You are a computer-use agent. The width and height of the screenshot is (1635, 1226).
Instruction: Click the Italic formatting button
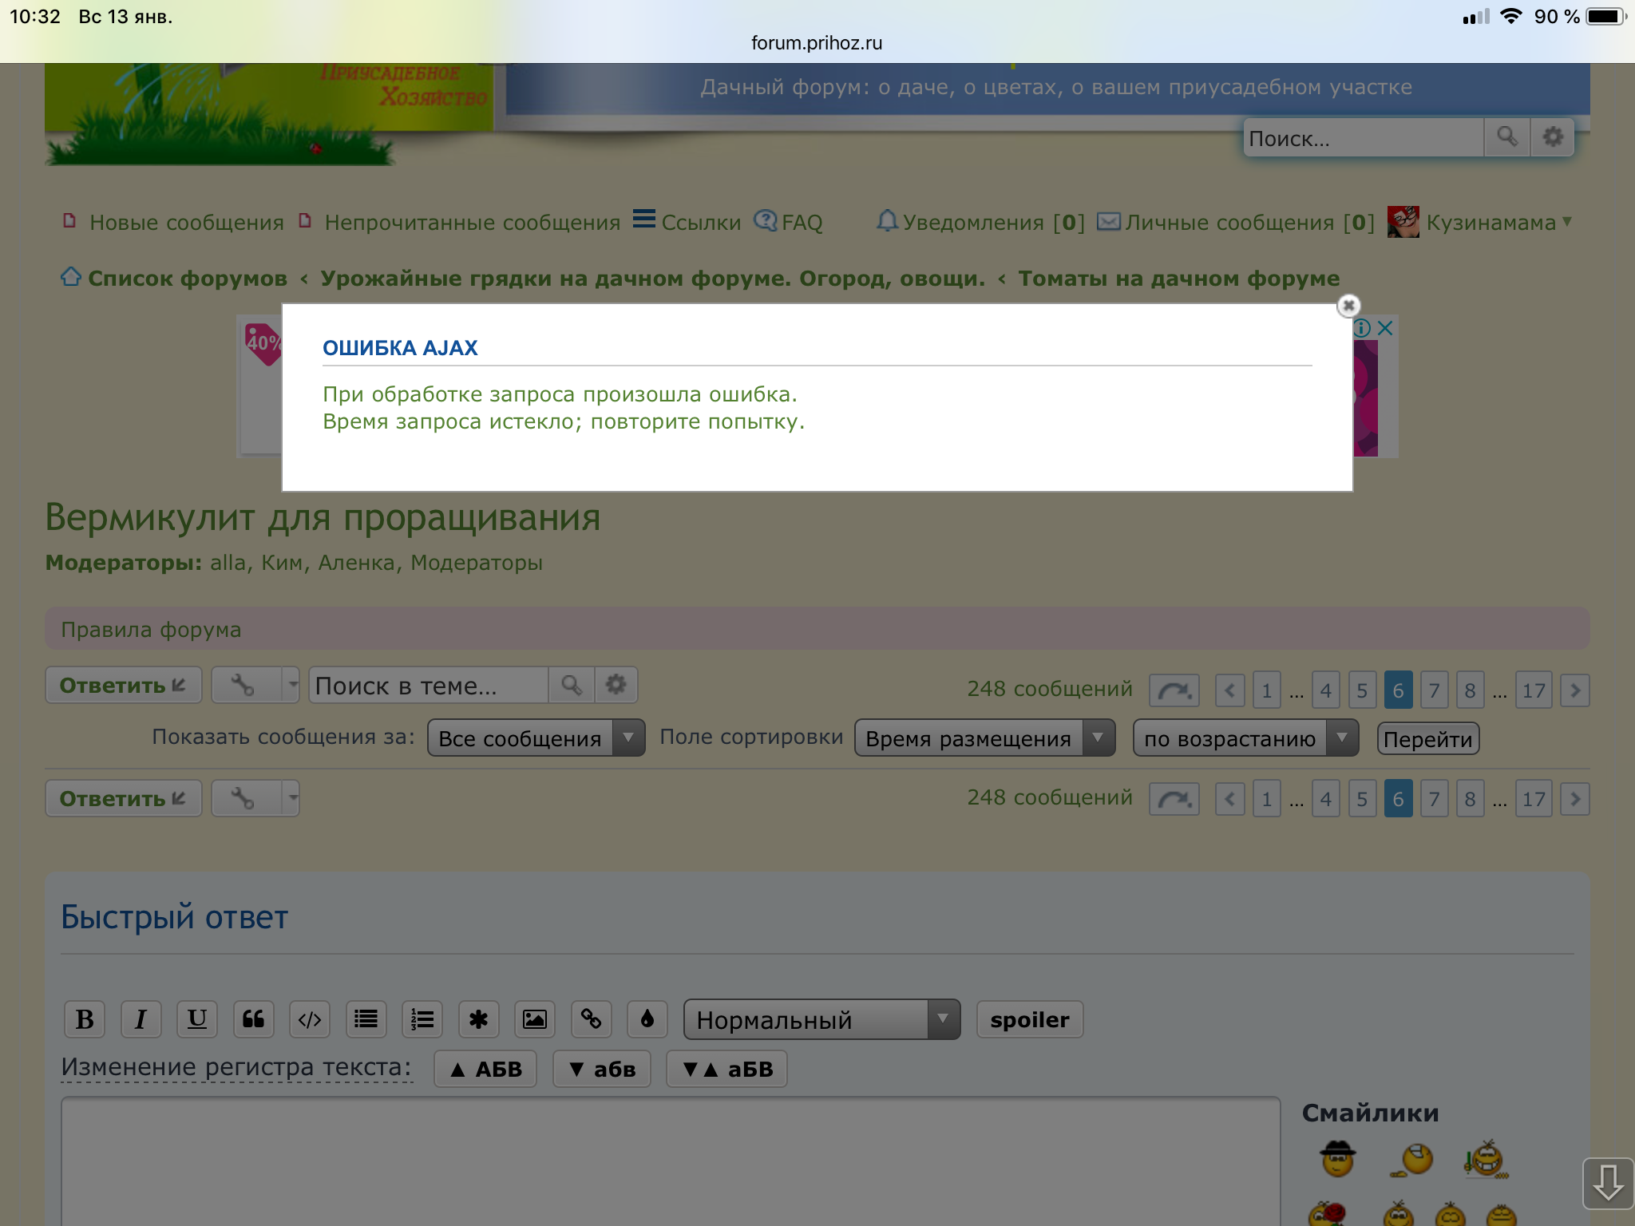[141, 1019]
